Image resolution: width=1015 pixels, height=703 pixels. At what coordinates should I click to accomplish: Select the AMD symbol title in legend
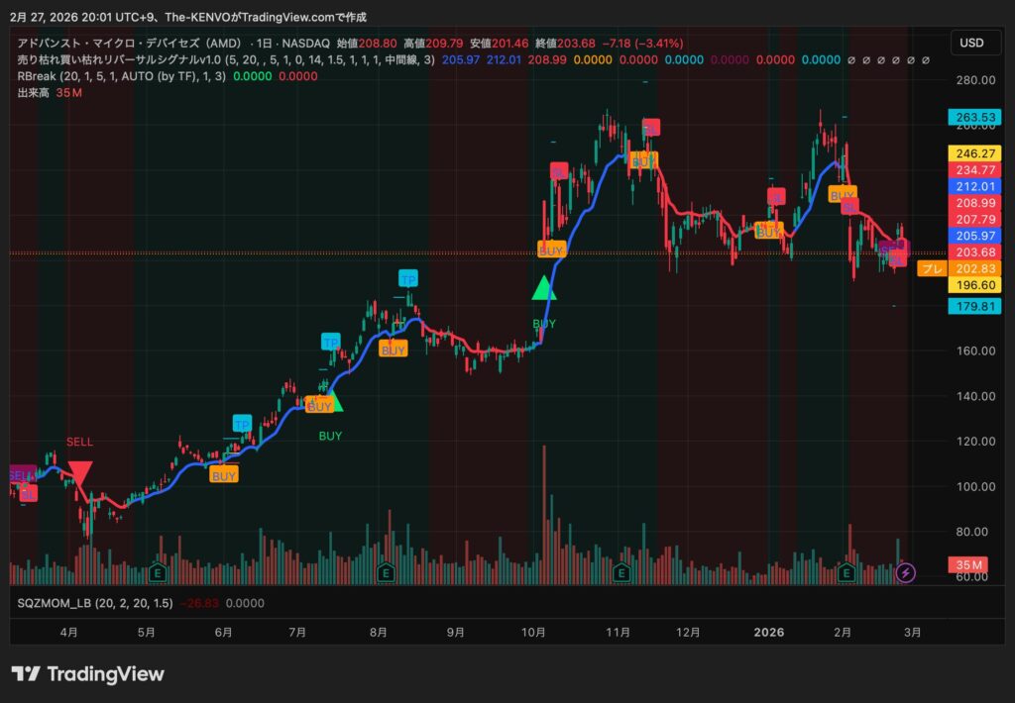coord(129,44)
